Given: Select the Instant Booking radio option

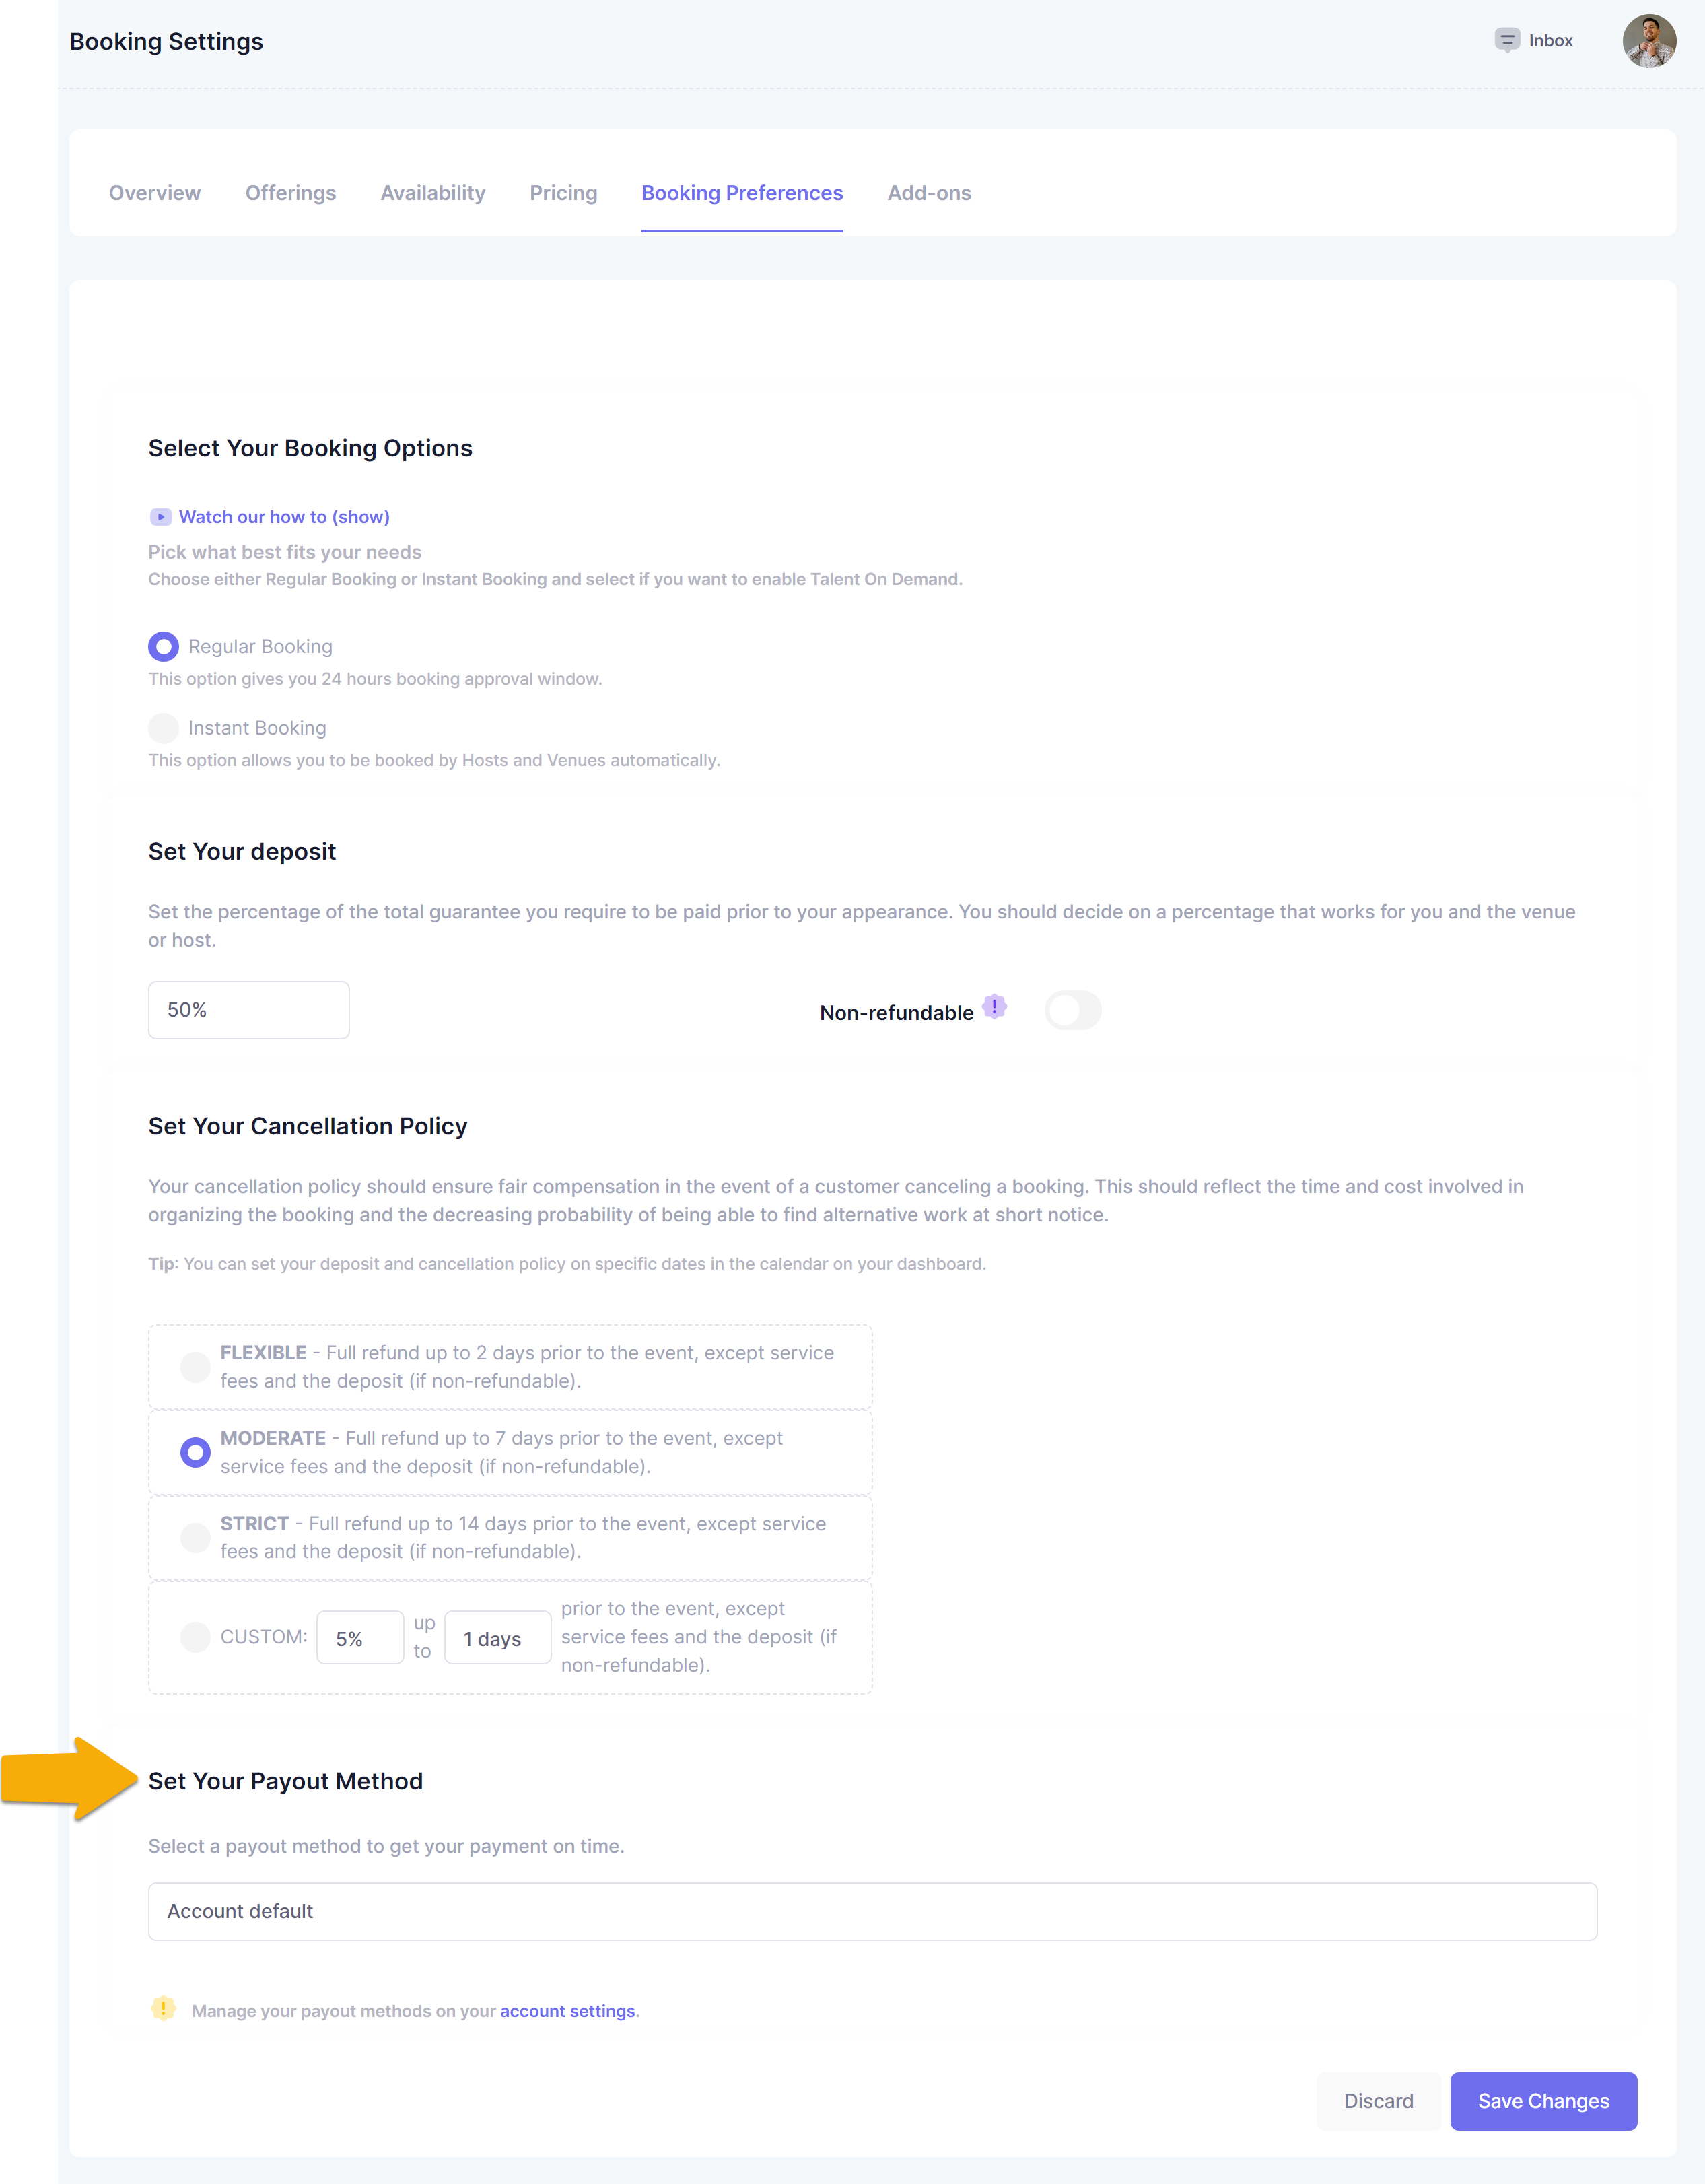Looking at the screenshot, I should pyautogui.click(x=163, y=728).
